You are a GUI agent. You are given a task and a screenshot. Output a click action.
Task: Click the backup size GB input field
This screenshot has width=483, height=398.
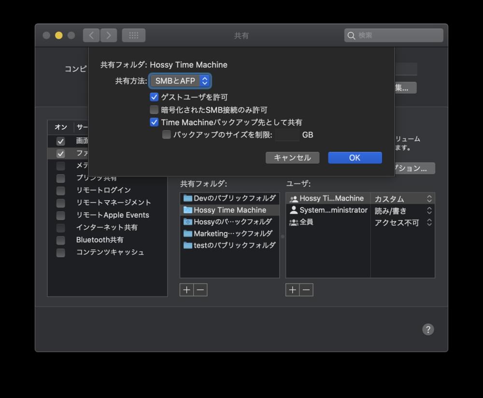[287, 135]
